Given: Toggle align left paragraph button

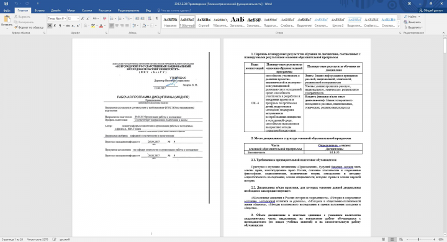Looking at the screenshot, I should click(112, 25).
